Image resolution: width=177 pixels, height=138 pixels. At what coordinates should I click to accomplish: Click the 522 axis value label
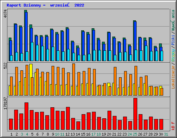click(5, 66)
